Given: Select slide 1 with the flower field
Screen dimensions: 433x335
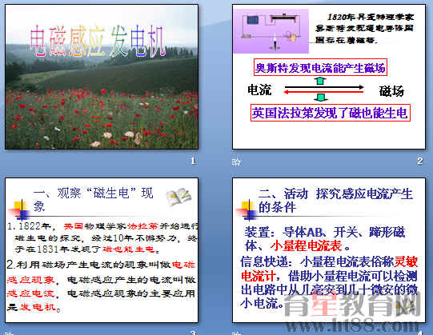Looking at the screenshot, I should (x=102, y=77).
